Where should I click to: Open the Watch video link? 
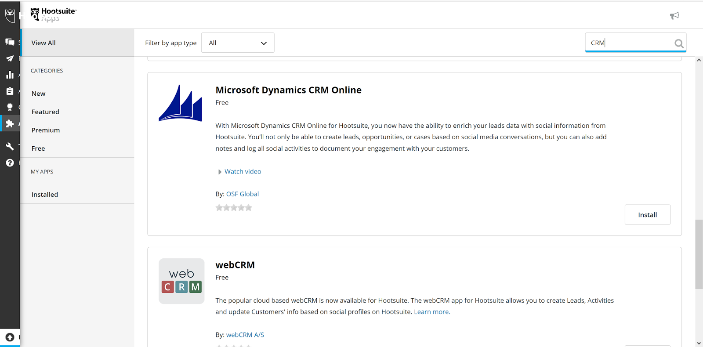coord(243,172)
